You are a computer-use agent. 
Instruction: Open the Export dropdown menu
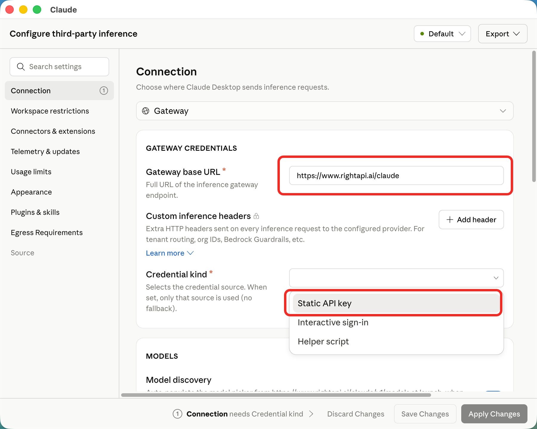click(x=503, y=34)
